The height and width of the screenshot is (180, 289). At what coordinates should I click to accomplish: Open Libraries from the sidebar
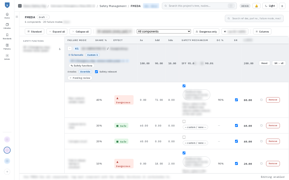coord(7,26)
